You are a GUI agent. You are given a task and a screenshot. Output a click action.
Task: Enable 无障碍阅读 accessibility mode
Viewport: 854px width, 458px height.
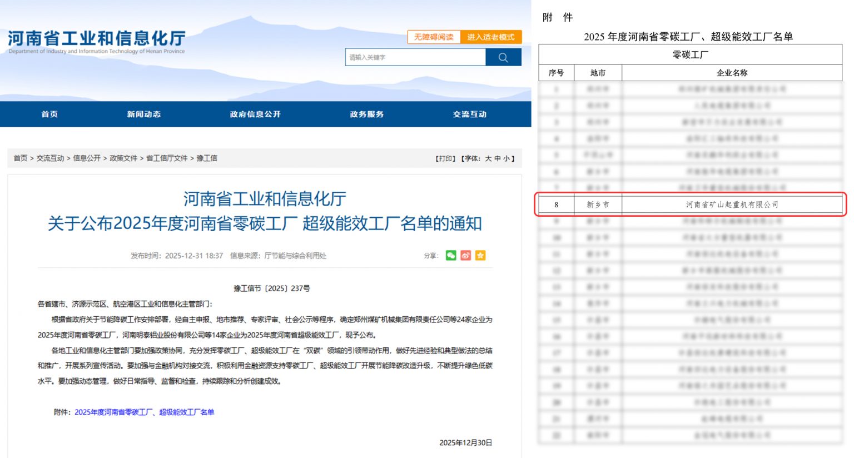pos(434,37)
